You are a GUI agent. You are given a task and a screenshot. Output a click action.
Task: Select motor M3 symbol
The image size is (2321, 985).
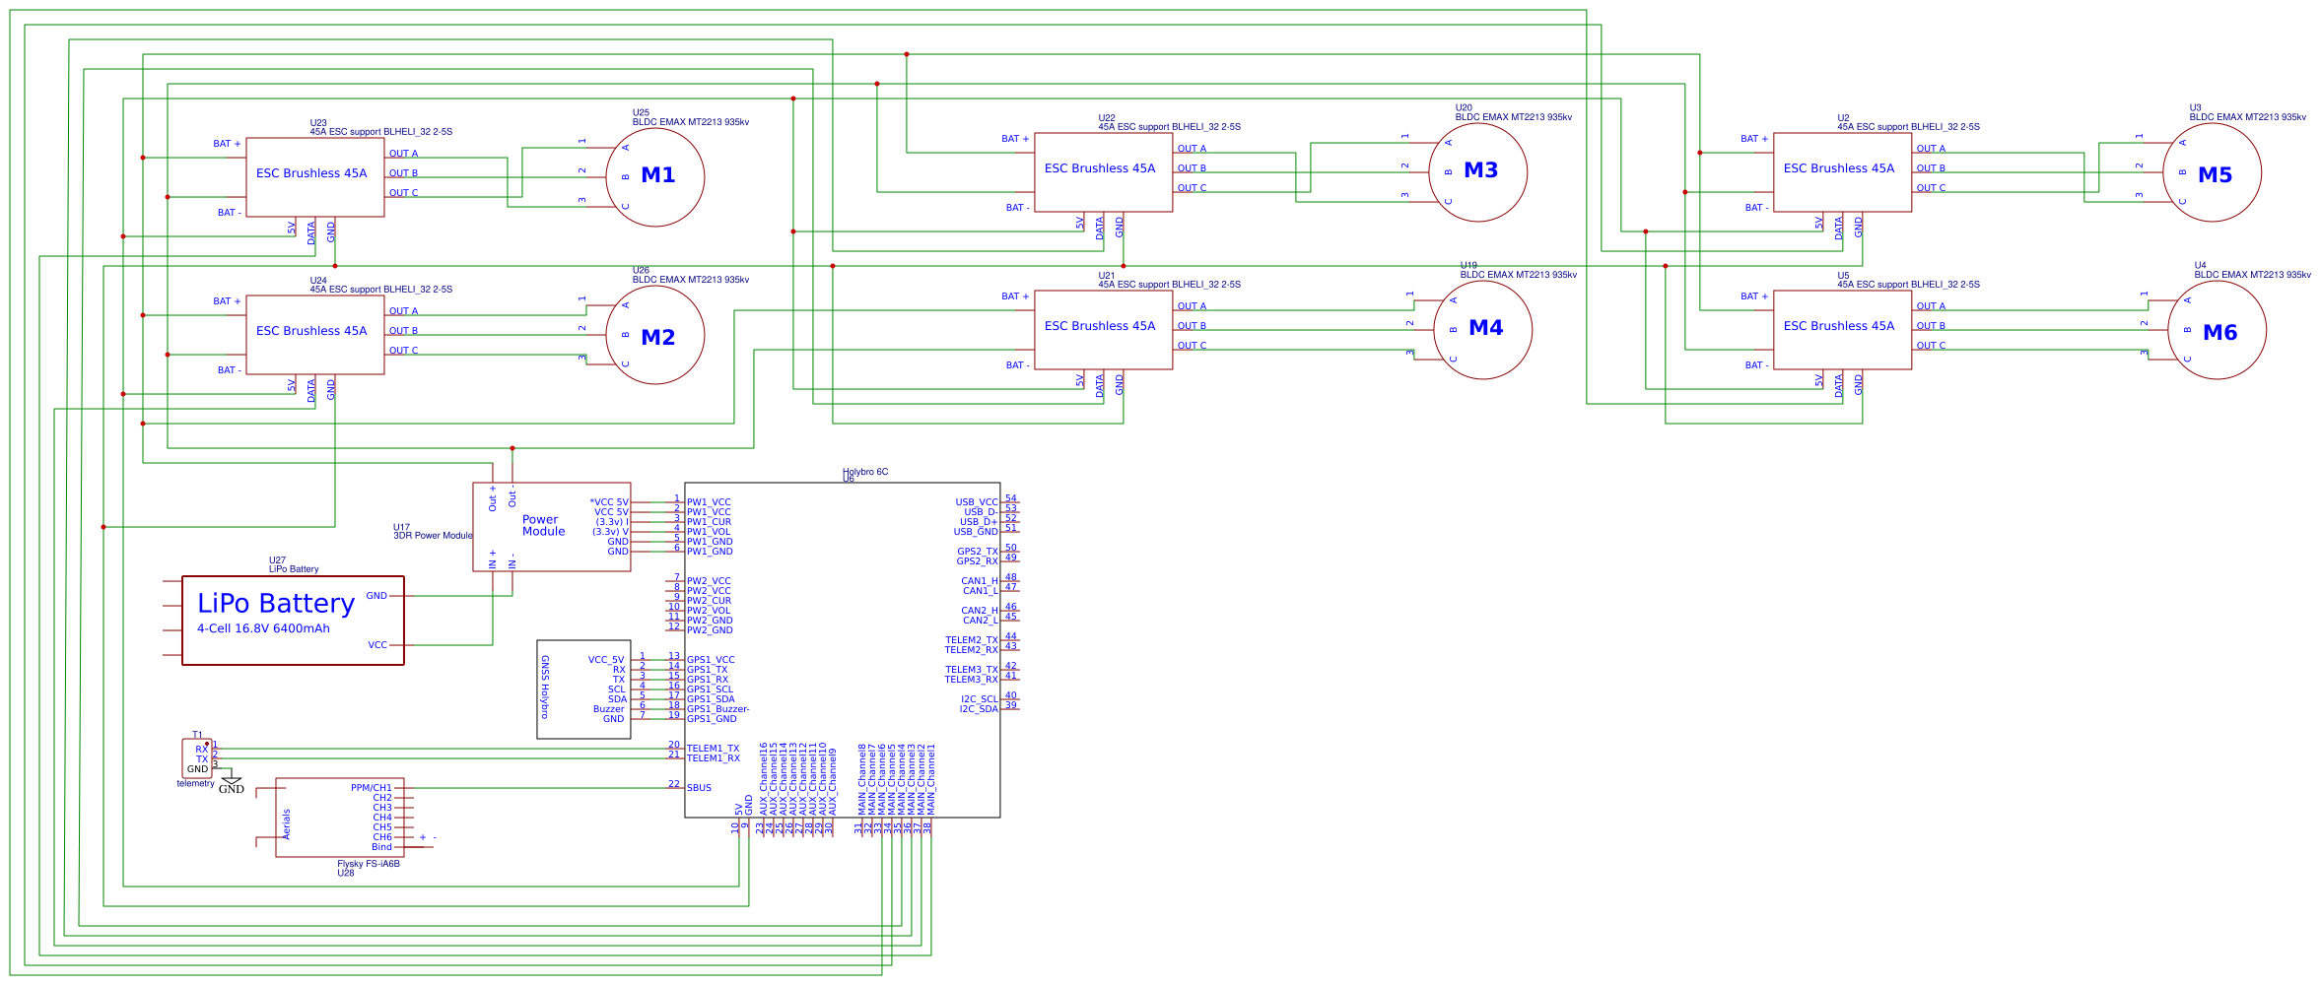(x=1478, y=172)
